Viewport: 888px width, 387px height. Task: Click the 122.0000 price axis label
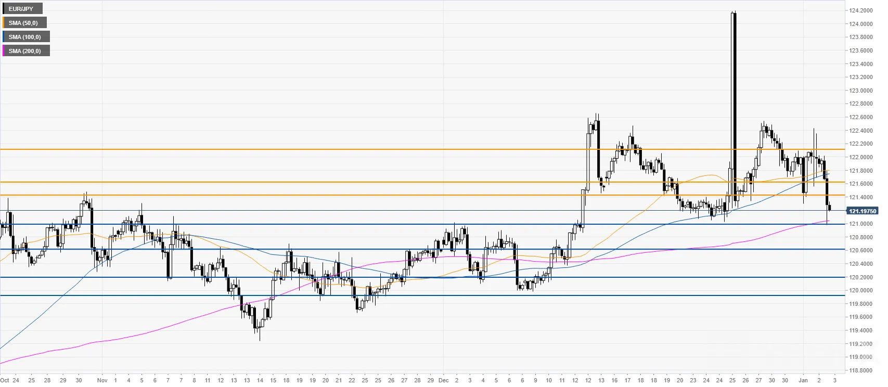point(861,157)
